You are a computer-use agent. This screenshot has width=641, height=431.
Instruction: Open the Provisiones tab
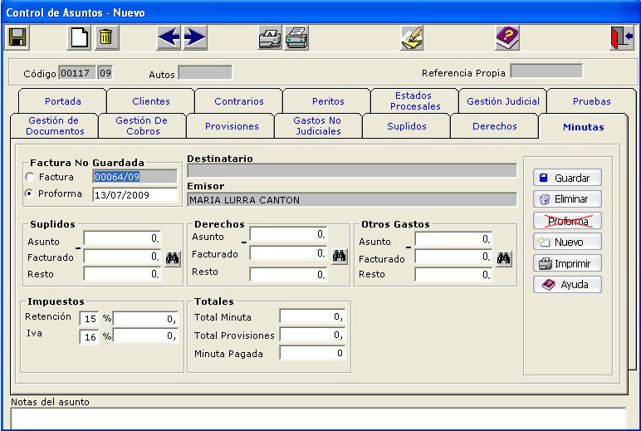pos(232,126)
